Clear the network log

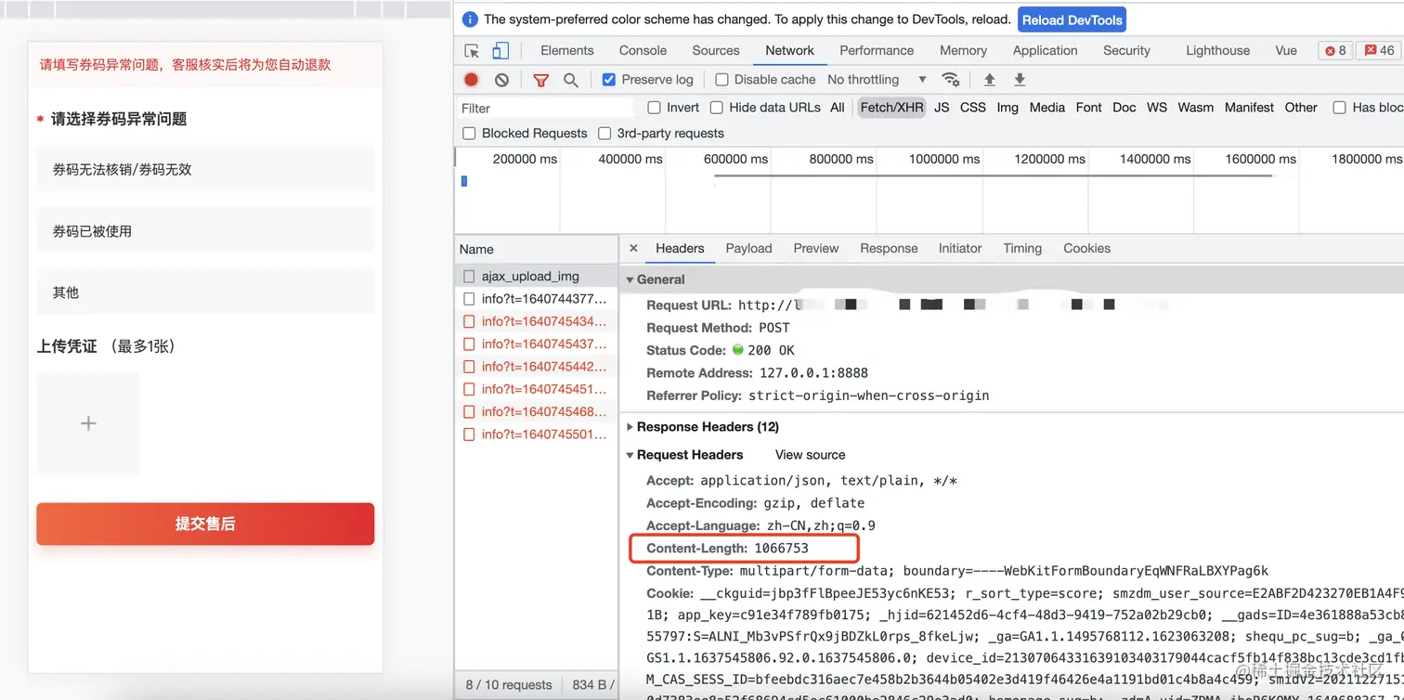click(x=501, y=80)
